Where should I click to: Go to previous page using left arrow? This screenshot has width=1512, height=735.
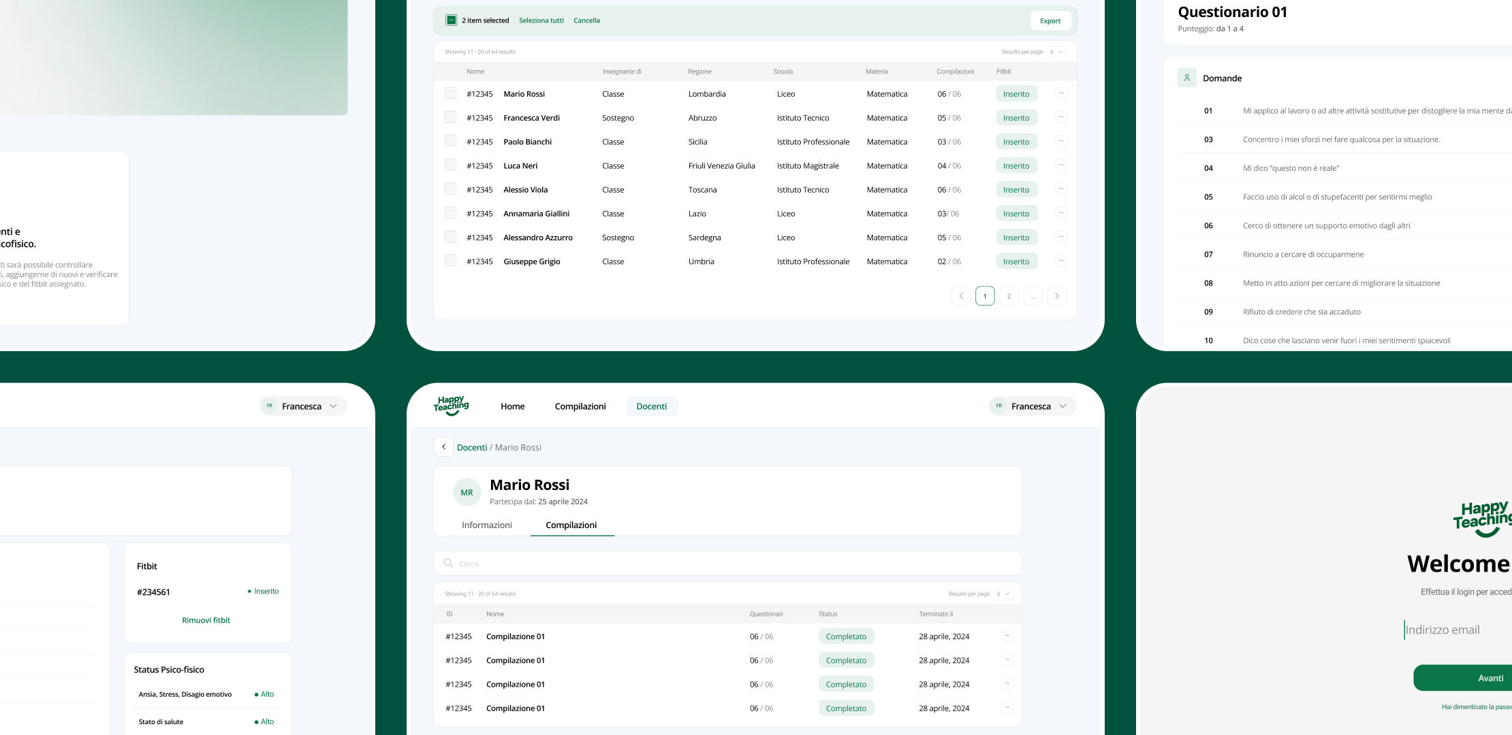[961, 296]
